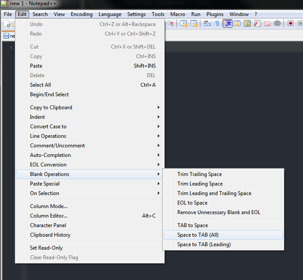Screen dimensions: 303x280
Task: Click in the dark editor text area
Action: 234,108
